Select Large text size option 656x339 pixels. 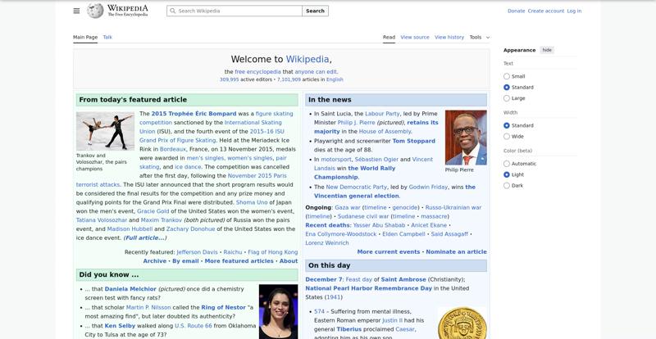(x=507, y=98)
